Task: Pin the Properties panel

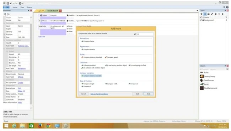Action: tap(28, 10)
